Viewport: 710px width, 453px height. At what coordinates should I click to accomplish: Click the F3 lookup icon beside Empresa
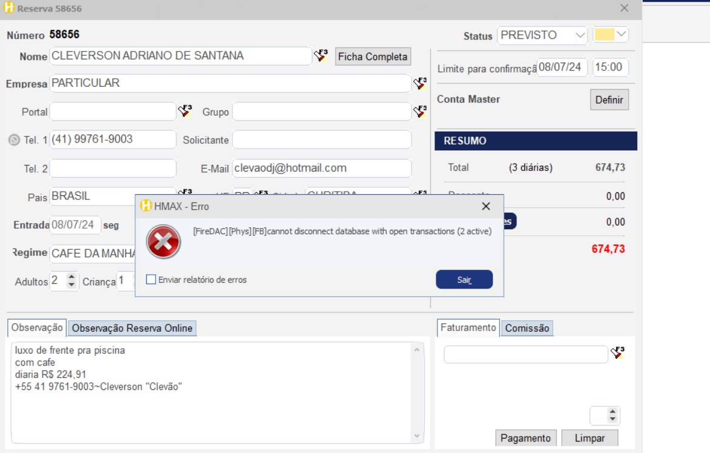click(x=420, y=84)
